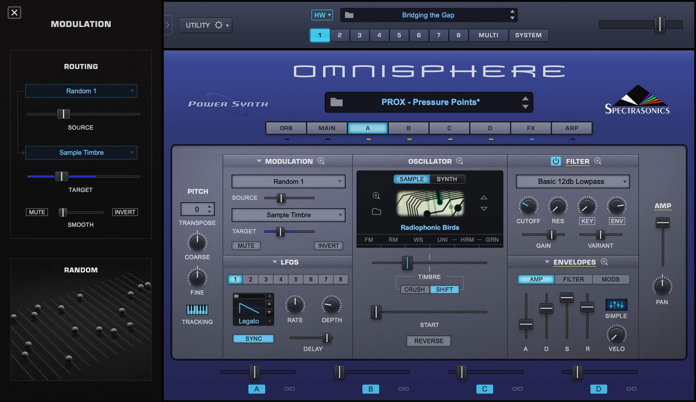Open the Random 1 source dropdown
The width and height of the screenshot is (696, 402).
[x=288, y=181]
